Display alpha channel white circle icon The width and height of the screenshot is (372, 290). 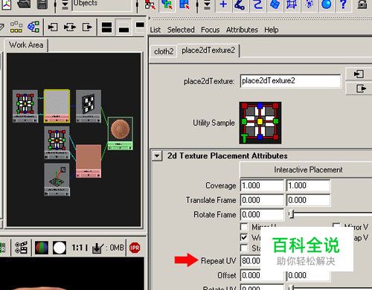(x=60, y=248)
